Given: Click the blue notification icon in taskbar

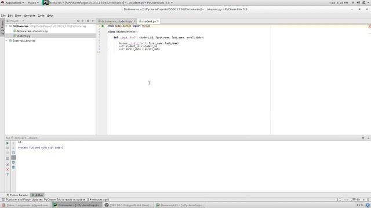Looking at the screenshot, I should [368, 205].
